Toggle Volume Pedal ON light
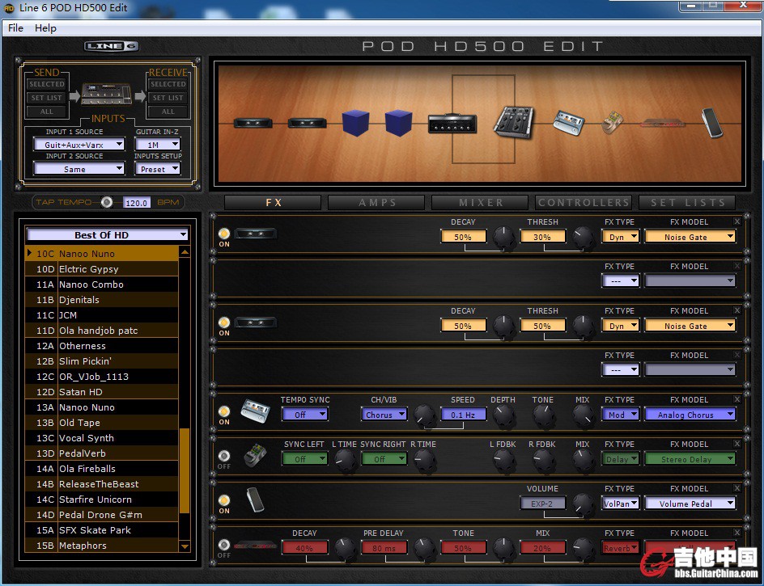 224,500
